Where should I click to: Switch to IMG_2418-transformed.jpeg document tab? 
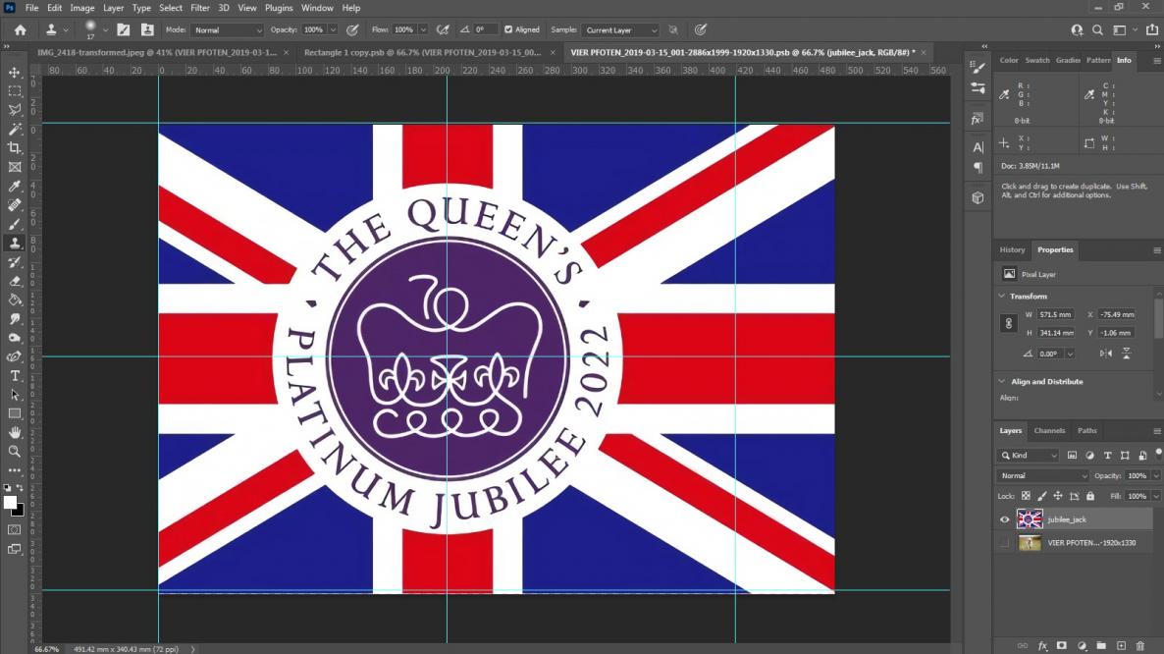(157, 53)
